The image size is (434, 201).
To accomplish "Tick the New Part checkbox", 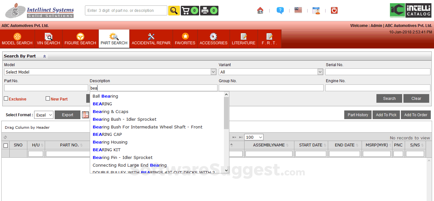I will click(48, 99).
